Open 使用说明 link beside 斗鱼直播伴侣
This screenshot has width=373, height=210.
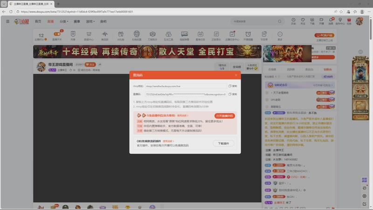(x=182, y=115)
